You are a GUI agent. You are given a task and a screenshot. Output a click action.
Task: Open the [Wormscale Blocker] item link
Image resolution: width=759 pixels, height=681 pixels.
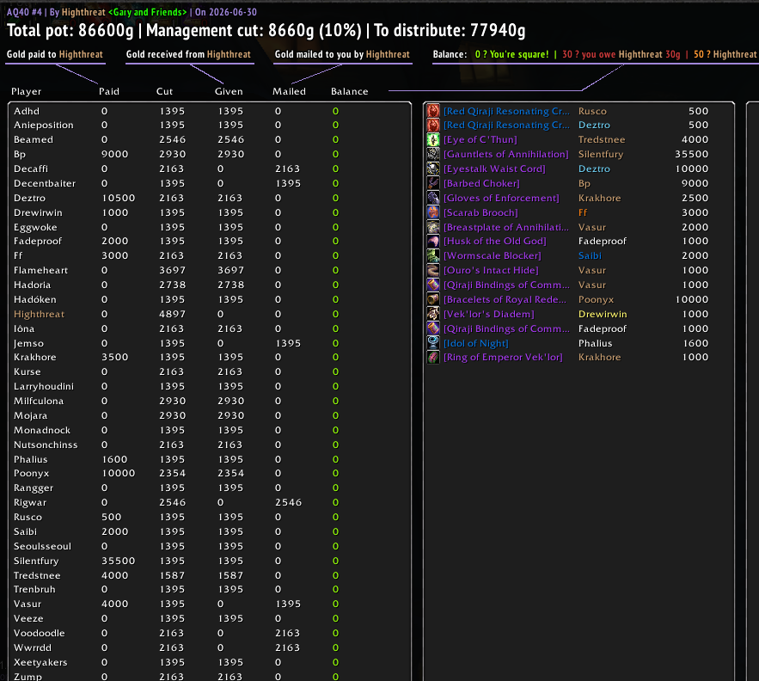(x=493, y=255)
